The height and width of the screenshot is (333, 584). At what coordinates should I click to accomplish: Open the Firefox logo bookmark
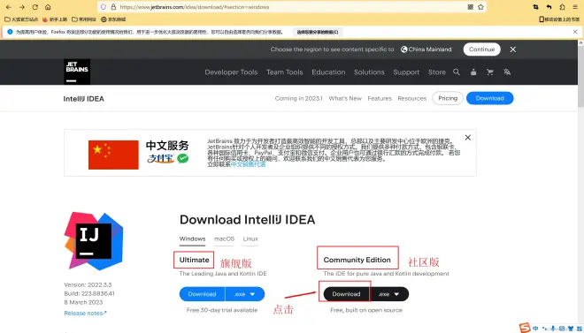[x=55, y=19]
